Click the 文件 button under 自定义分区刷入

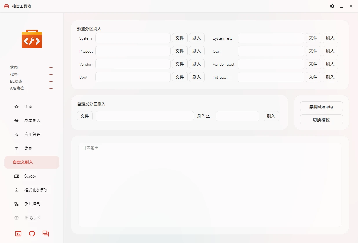[x=85, y=116]
